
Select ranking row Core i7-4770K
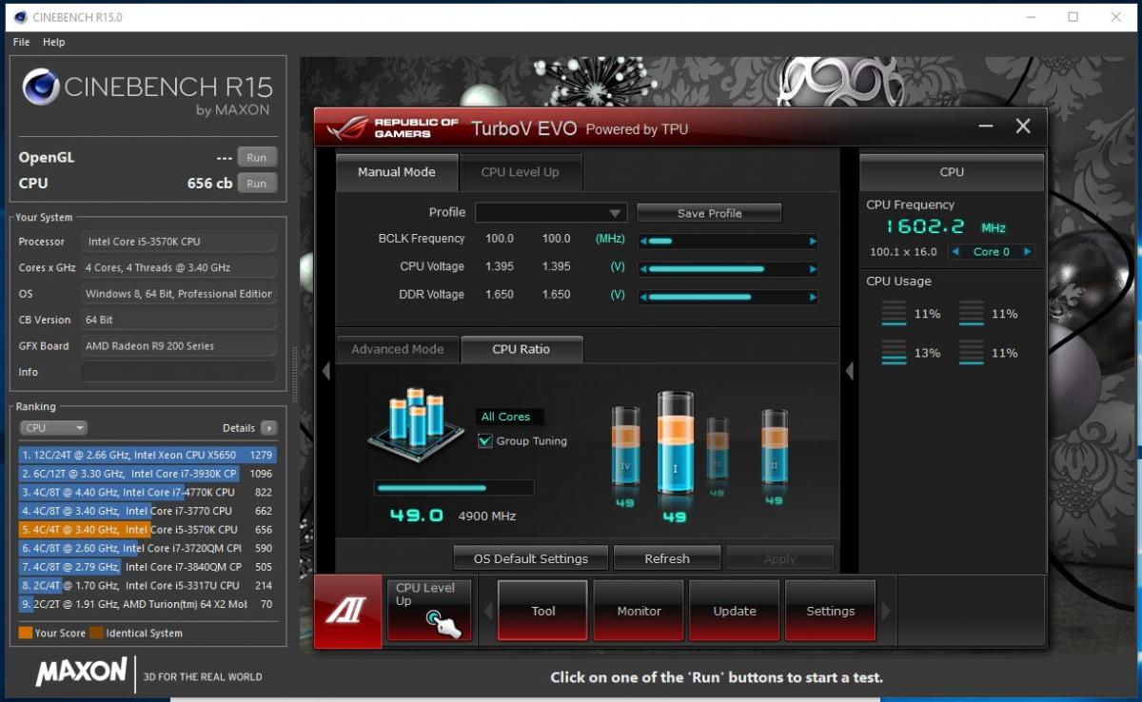[x=148, y=492]
